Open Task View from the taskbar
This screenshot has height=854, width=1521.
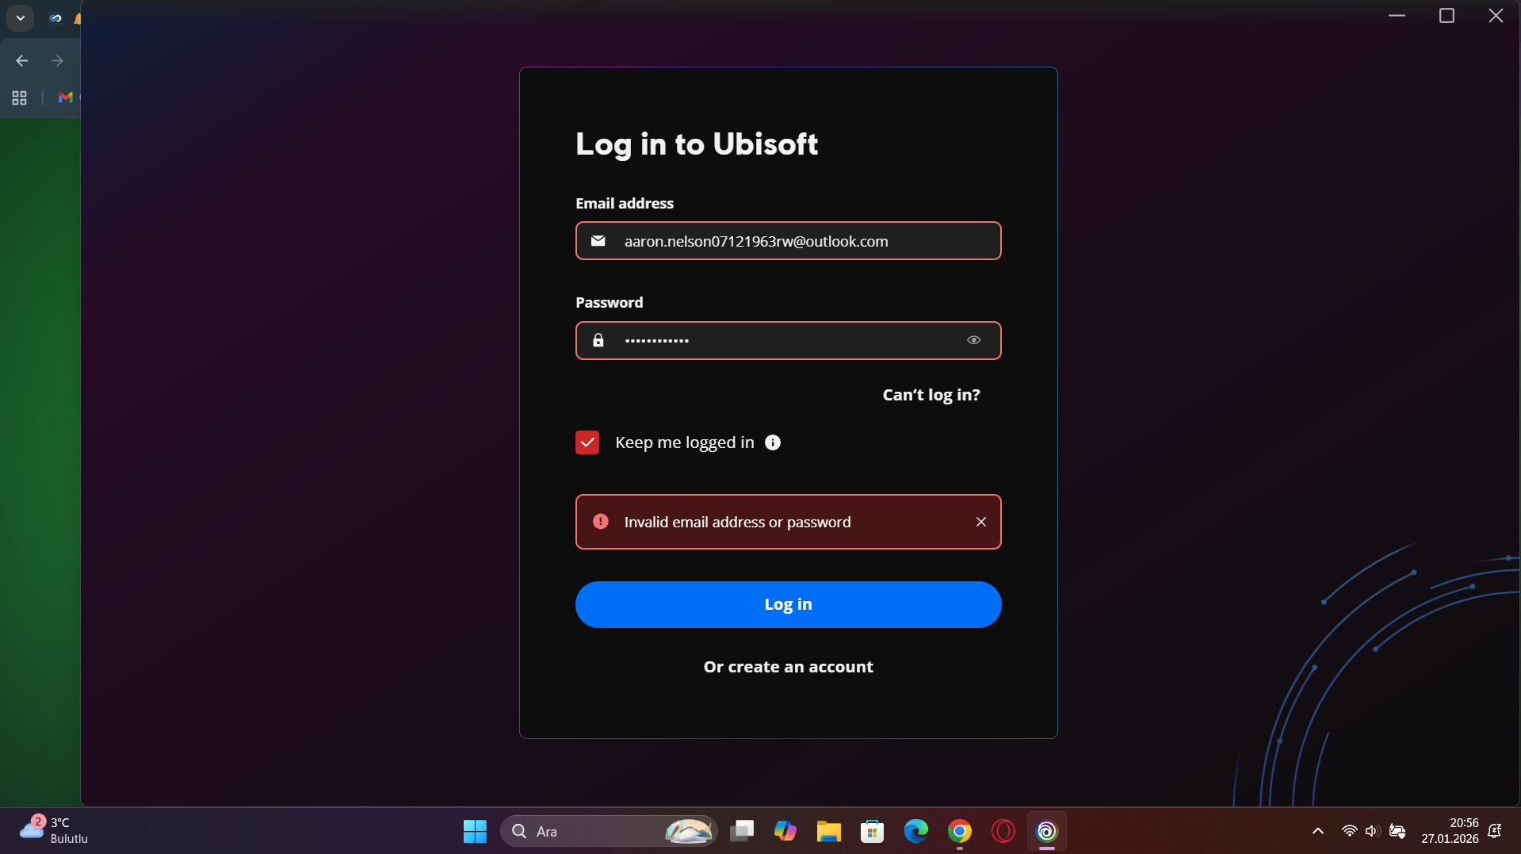tap(742, 831)
